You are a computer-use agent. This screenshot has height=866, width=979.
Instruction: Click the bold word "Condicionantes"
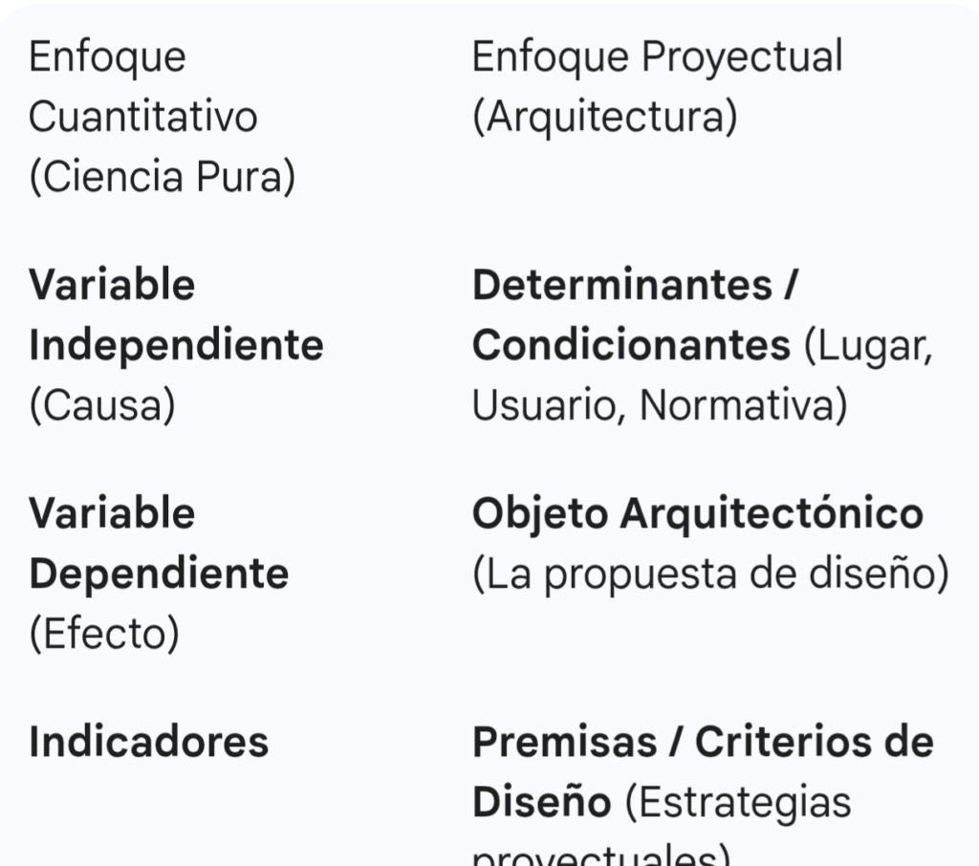point(631,346)
